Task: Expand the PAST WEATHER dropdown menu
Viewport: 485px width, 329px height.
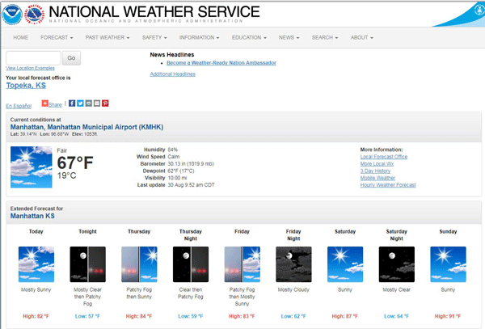Action: [108, 37]
